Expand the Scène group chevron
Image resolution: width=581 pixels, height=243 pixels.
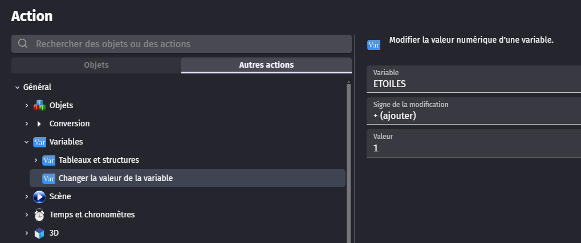26,196
